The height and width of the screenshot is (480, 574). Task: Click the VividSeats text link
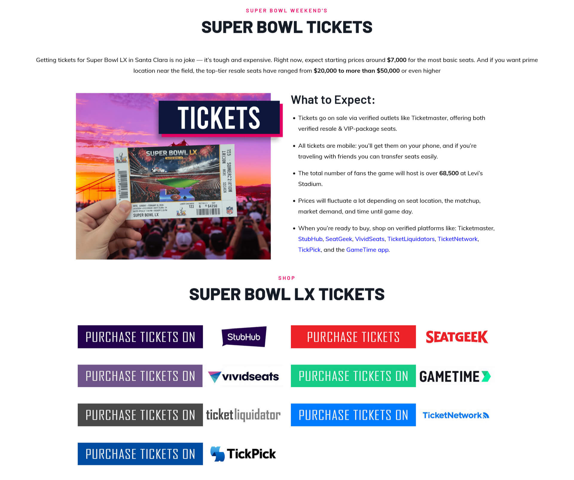pyautogui.click(x=370, y=239)
